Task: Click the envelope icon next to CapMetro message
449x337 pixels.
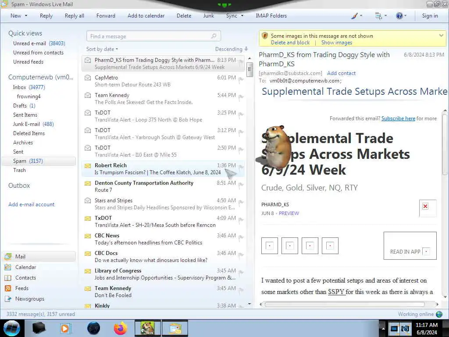Action: pyautogui.click(x=88, y=78)
